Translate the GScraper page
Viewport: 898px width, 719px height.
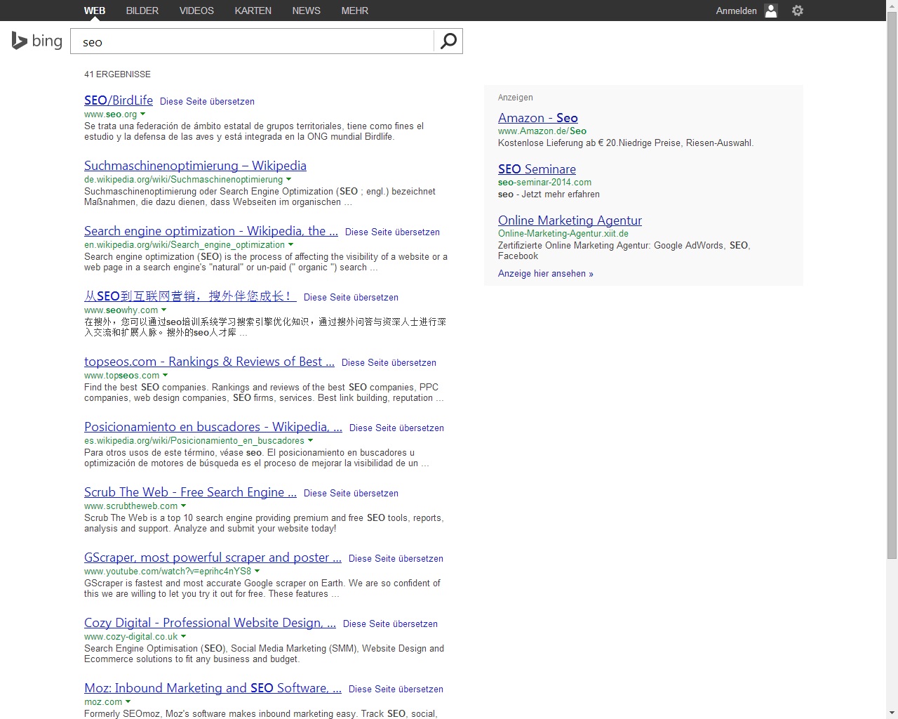[396, 558]
